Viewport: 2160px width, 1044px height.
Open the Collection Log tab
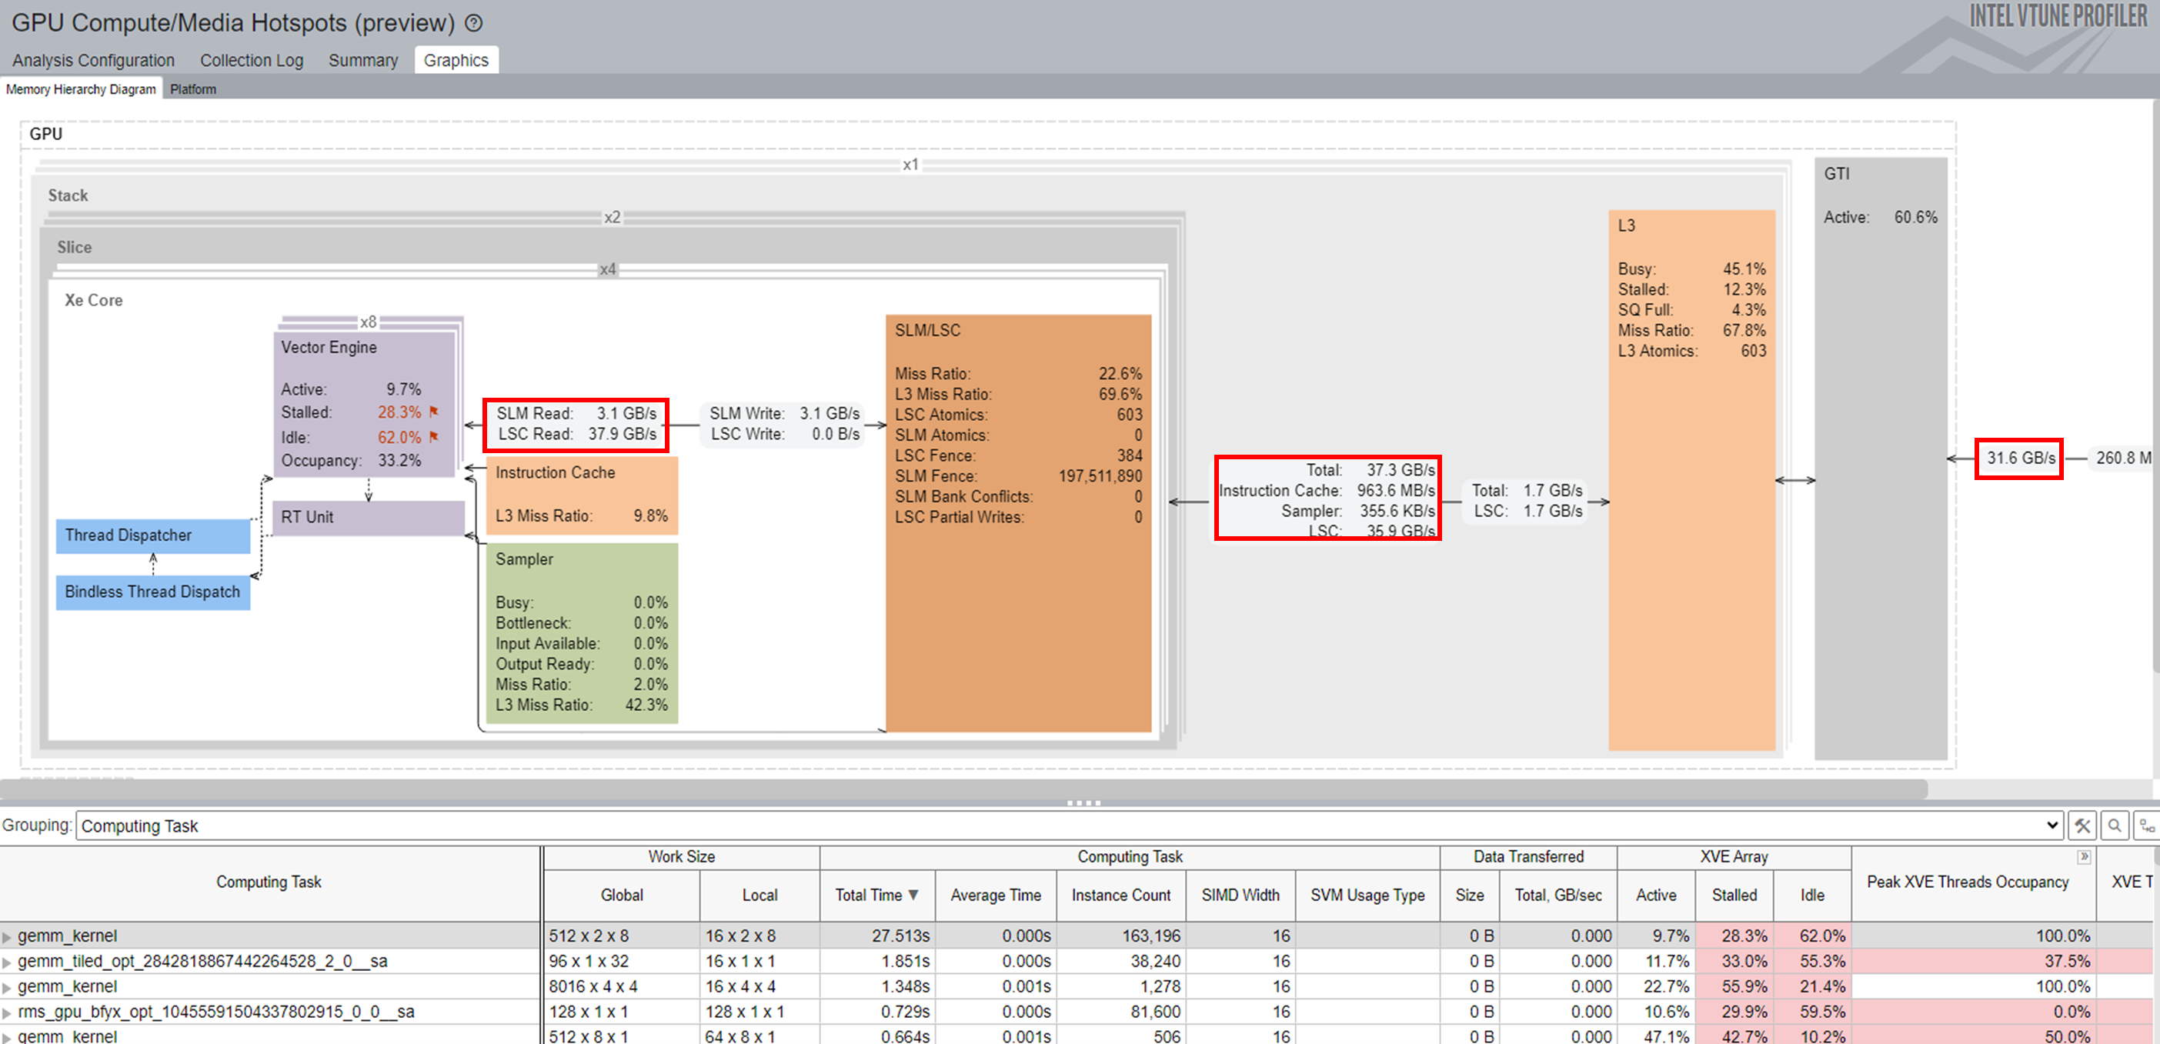[x=251, y=60]
